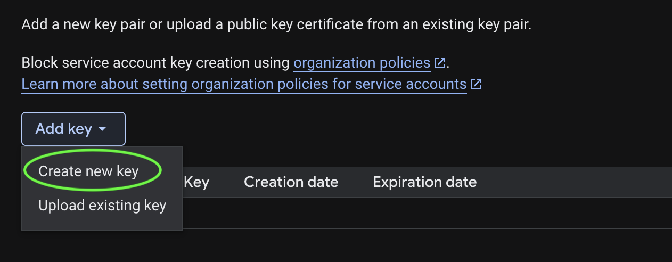
Task: Click the external-link icon after Learn more link
Action: [x=476, y=84]
